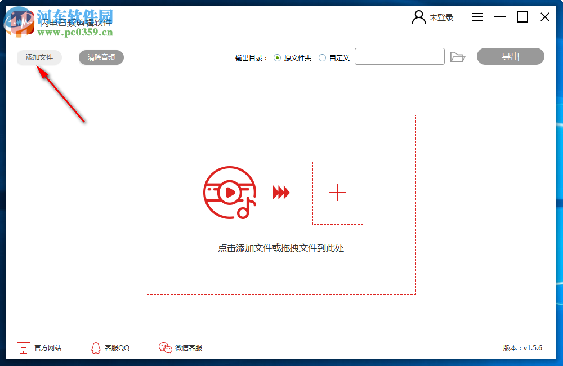Screen dimensions: 563x366
Task: Toggle the output directory to custom folder
Action: click(321, 57)
